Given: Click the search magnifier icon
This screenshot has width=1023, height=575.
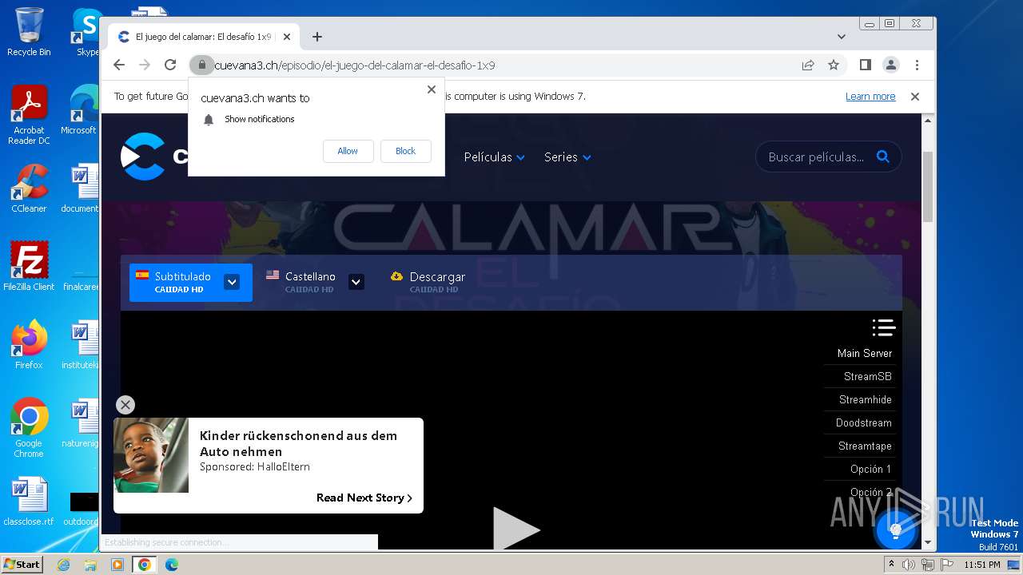Looking at the screenshot, I should (882, 157).
